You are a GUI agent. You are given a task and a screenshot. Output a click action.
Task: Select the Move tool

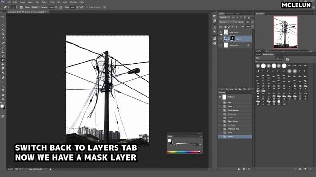coord(3,17)
